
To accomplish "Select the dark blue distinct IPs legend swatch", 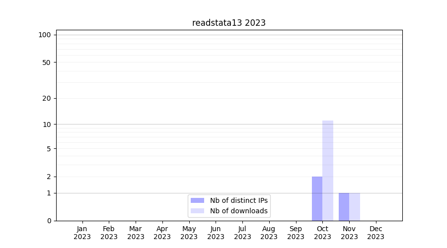I will 197,200.
